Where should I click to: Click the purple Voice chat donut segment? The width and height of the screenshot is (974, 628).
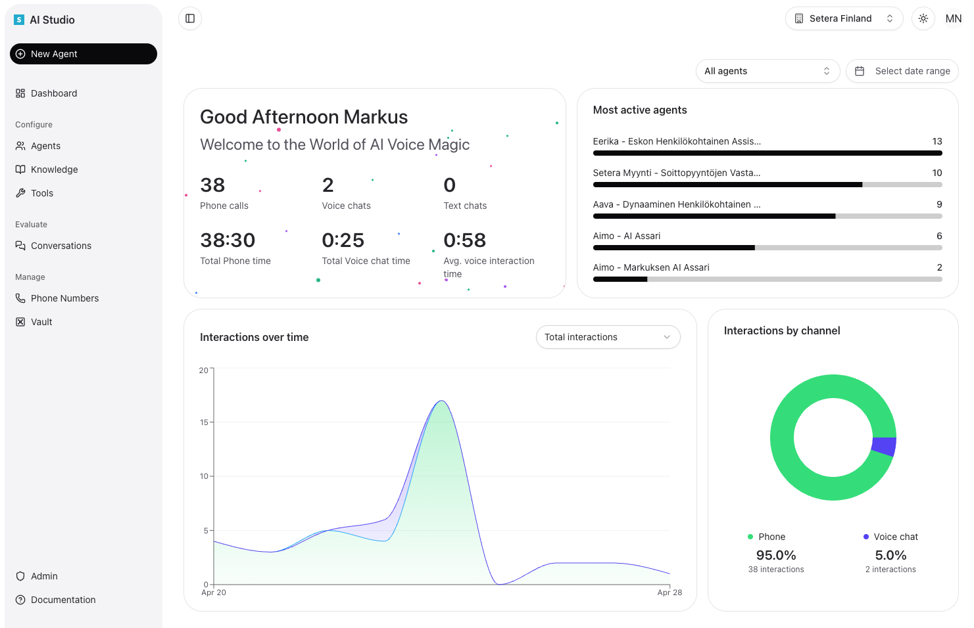884,446
